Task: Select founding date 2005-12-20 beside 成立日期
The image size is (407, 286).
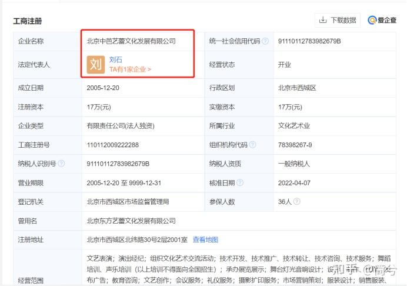Action: point(103,88)
